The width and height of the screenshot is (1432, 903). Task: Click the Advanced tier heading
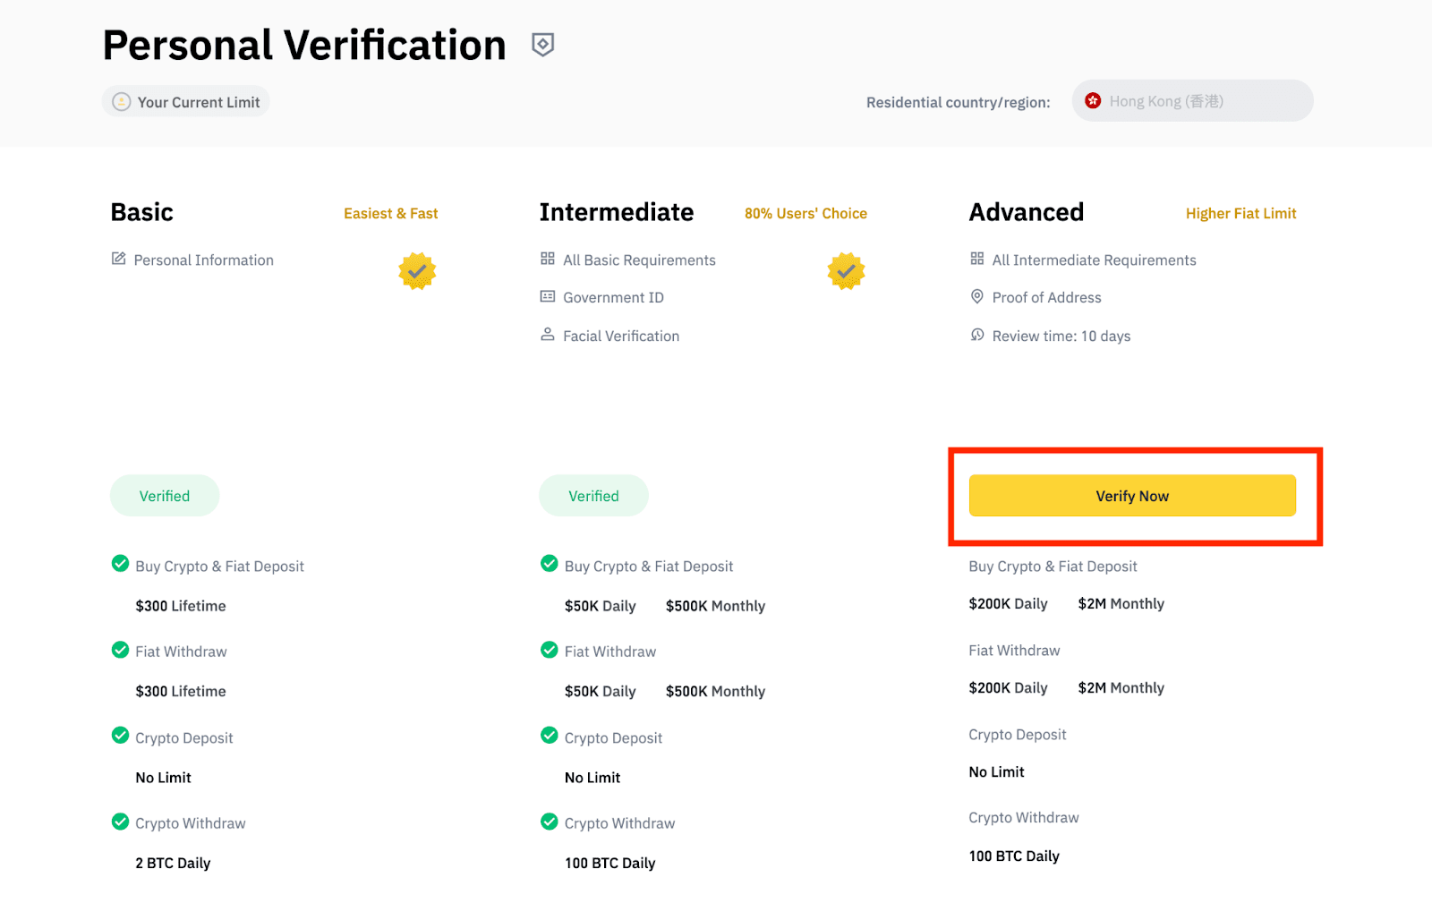[1027, 212]
